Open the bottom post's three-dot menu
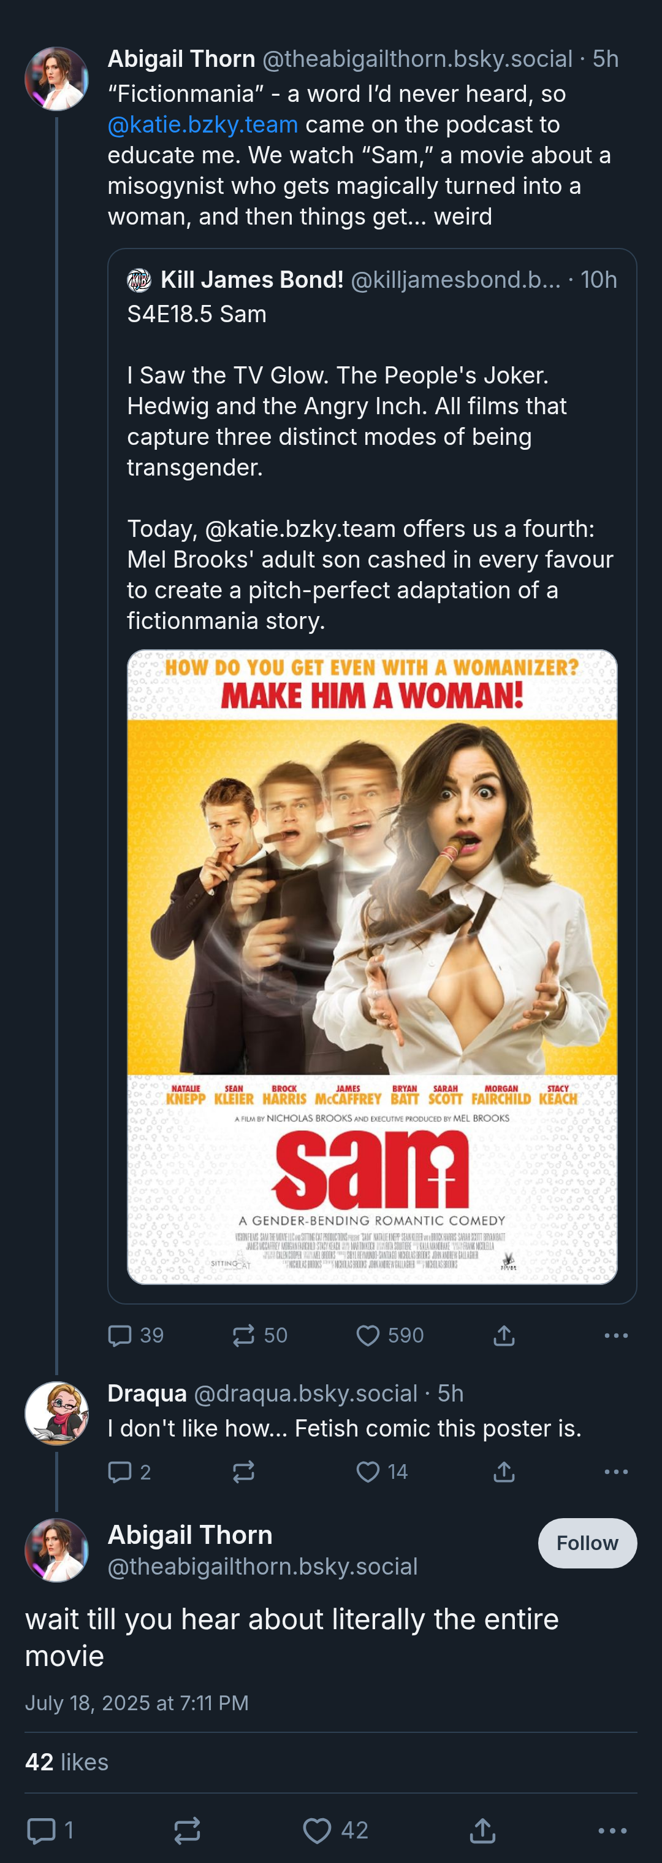 [x=612, y=1830]
